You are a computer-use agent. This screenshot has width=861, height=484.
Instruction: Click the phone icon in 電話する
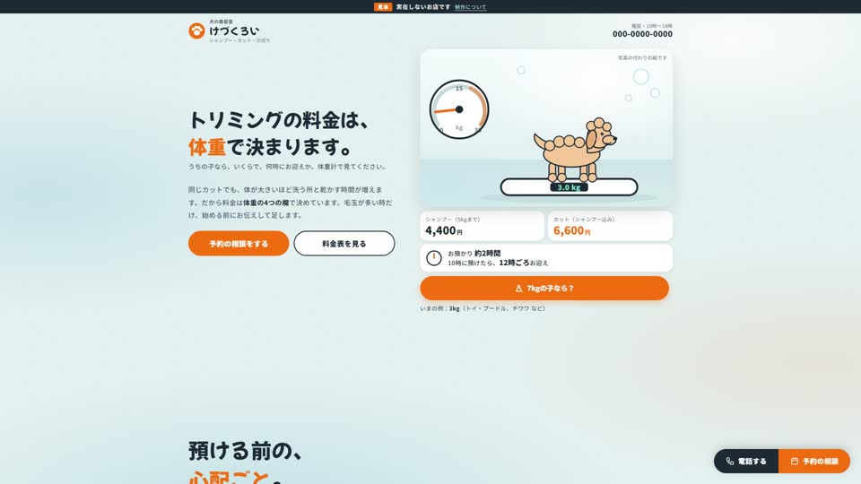pyautogui.click(x=730, y=462)
